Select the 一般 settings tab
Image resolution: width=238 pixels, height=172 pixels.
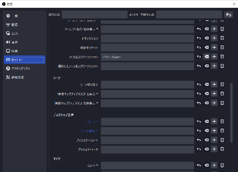click(24, 16)
